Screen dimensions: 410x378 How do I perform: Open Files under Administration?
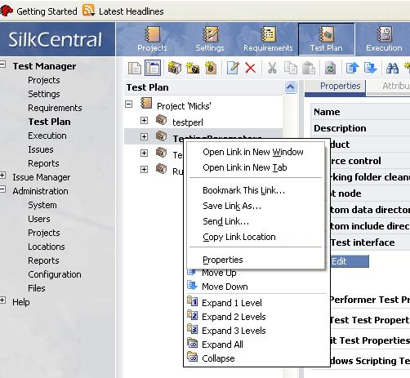37,288
